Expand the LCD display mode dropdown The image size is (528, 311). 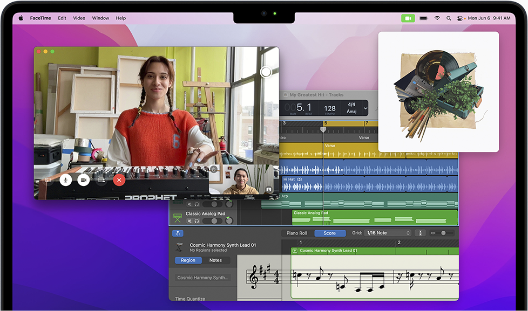(x=365, y=108)
